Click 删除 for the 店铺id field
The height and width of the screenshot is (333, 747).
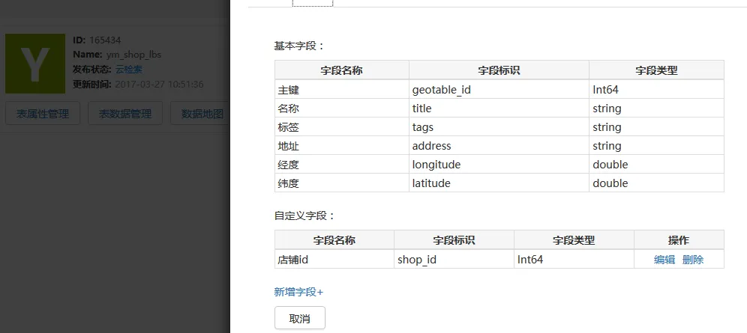(693, 260)
